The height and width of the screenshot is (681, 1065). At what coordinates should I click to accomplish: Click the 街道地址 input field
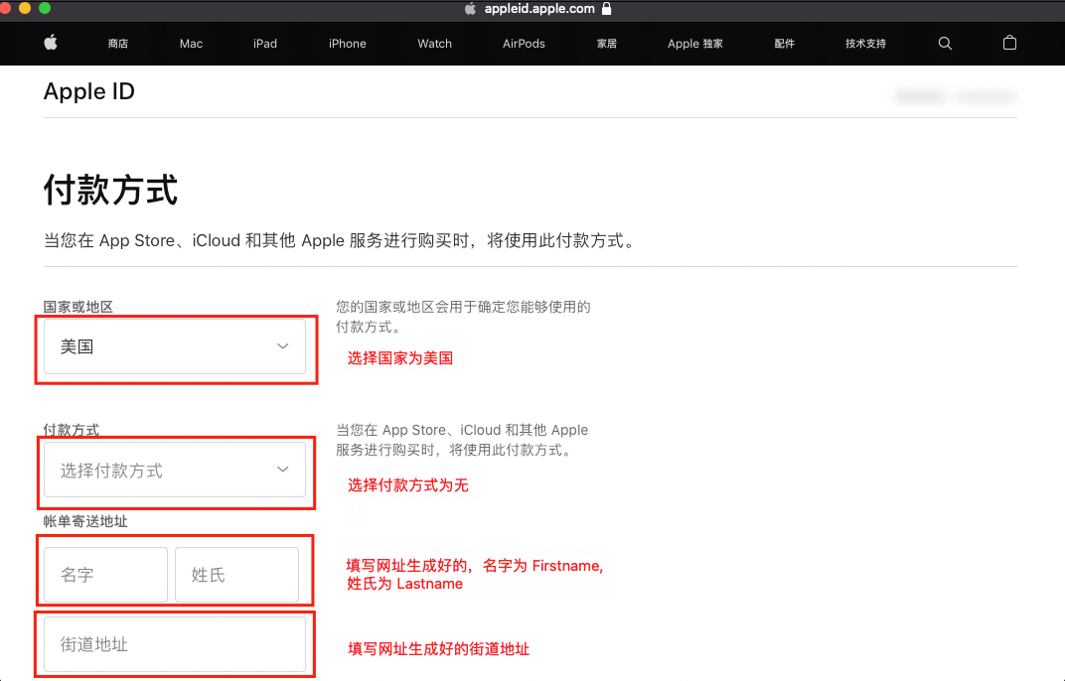[x=174, y=644]
